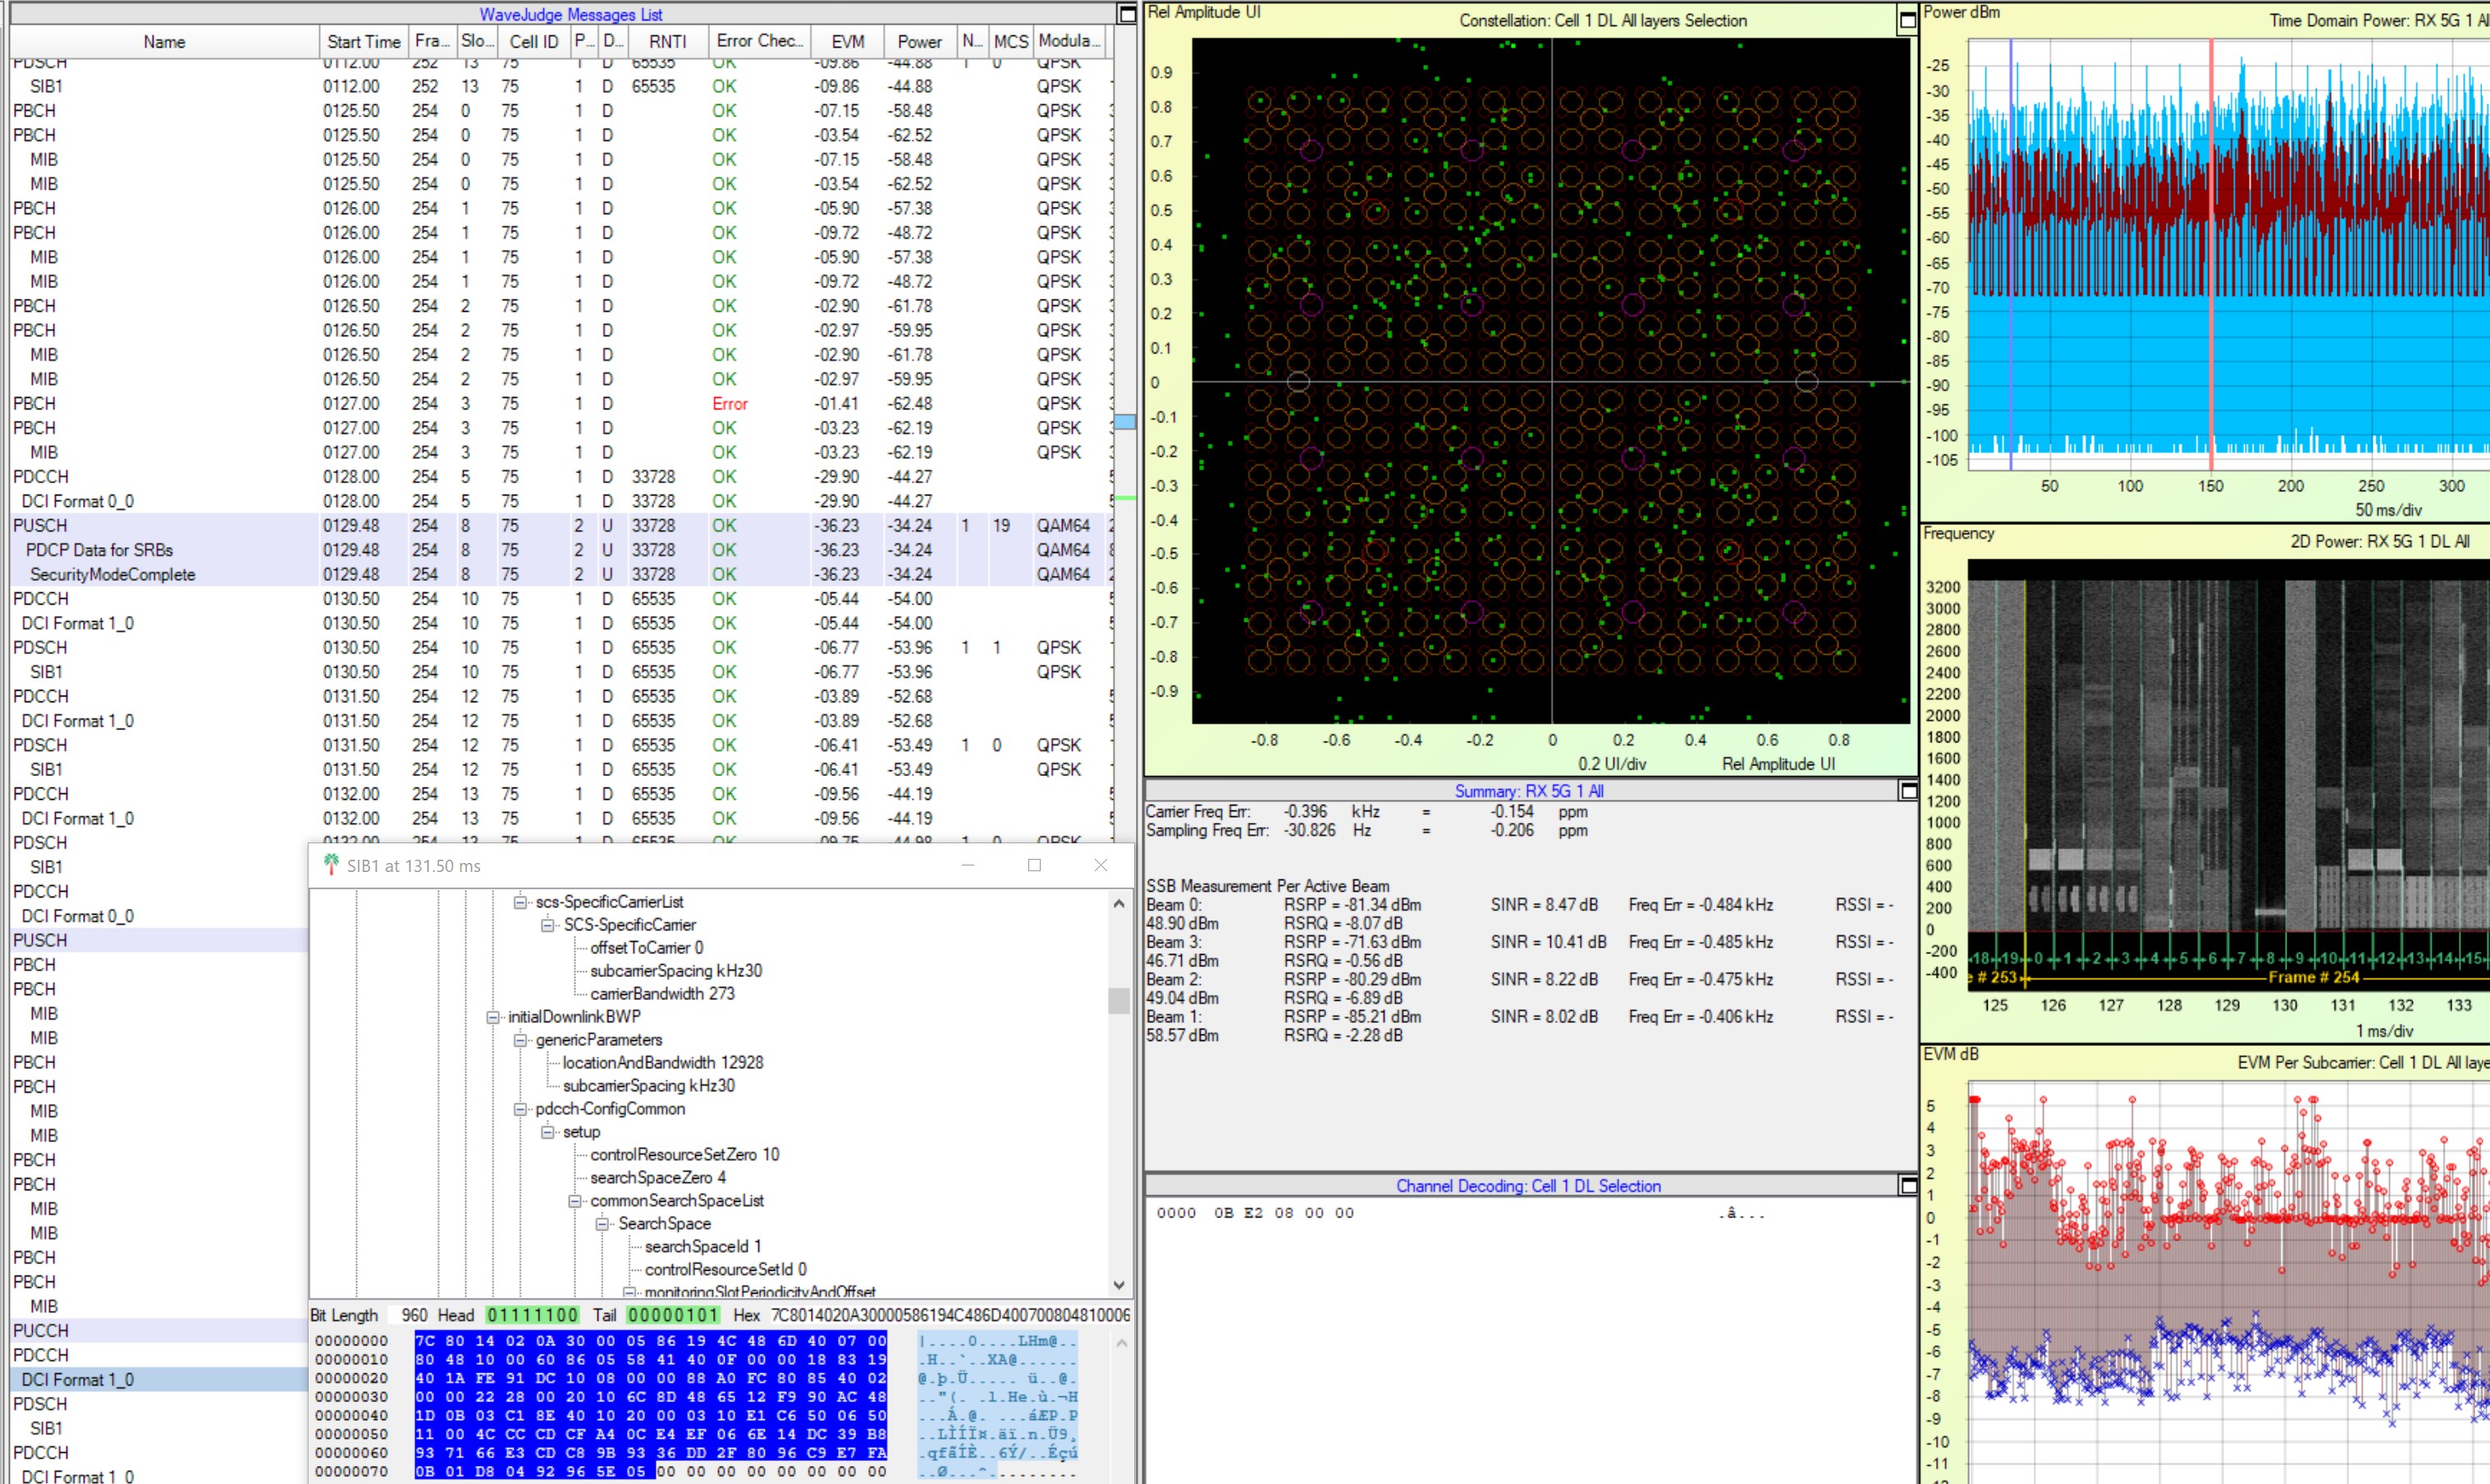Sort messages by the Power column
The width and height of the screenshot is (2490, 1484).
[x=919, y=42]
